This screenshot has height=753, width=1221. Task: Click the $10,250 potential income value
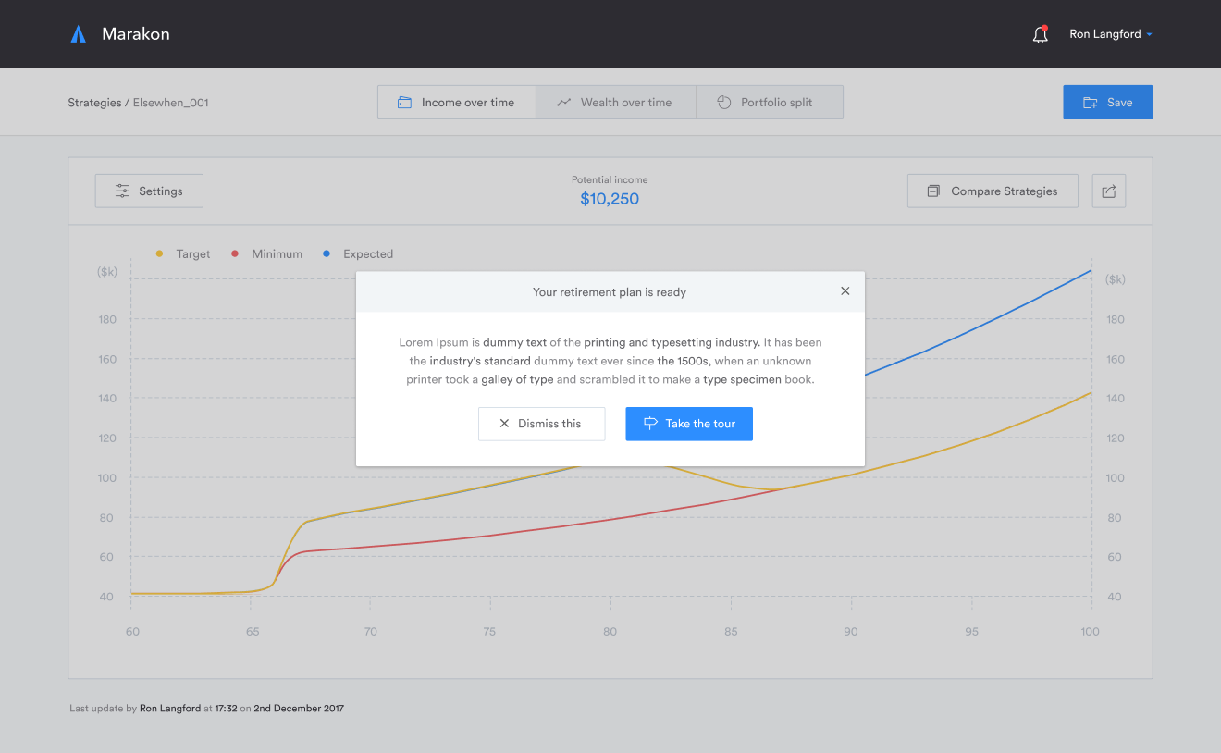coord(610,199)
